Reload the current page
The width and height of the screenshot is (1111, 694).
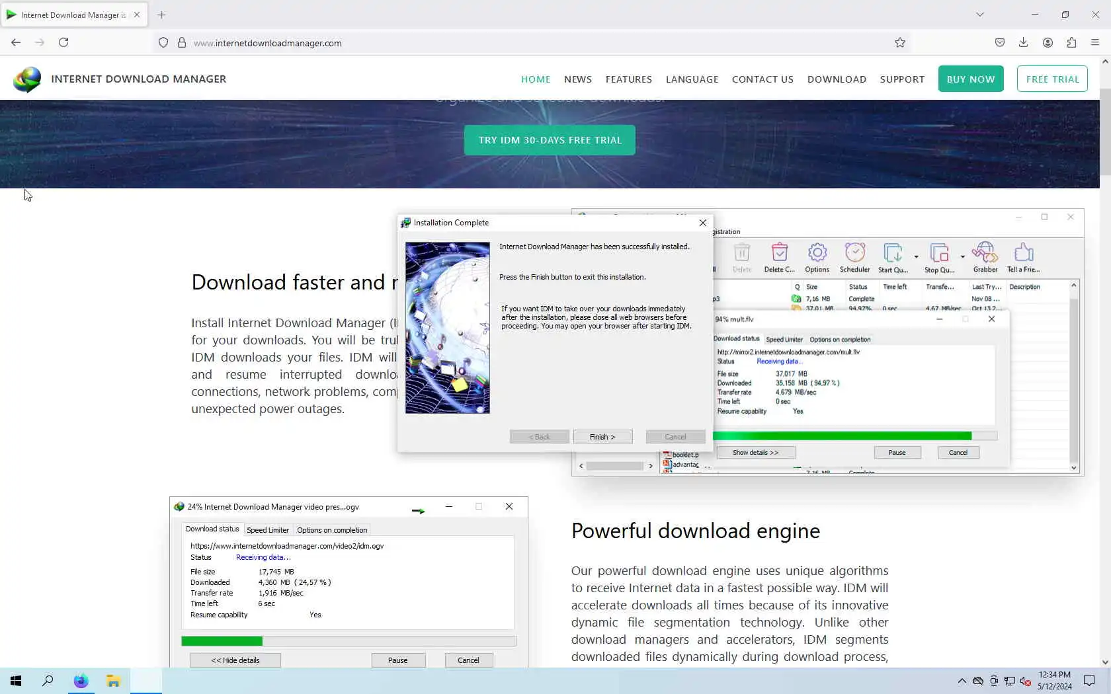pos(63,42)
